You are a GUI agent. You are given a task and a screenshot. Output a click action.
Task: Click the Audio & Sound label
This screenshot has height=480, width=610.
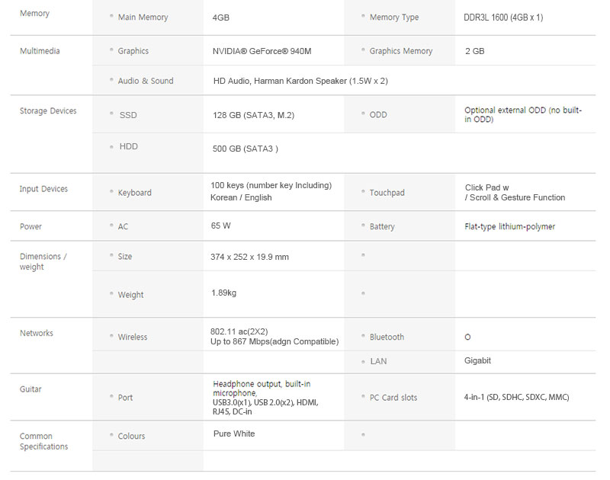click(145, 81)
